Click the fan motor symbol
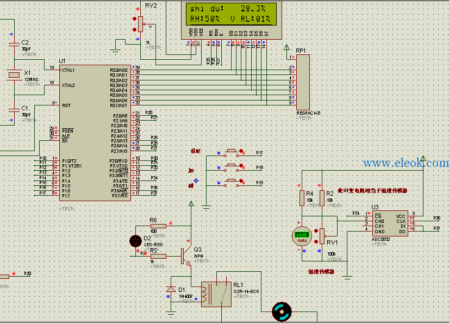 282,311
